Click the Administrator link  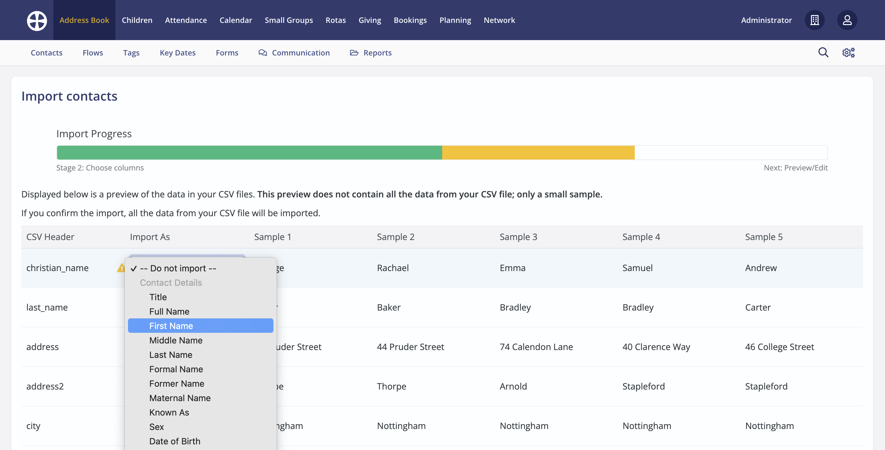pos(766,20)
